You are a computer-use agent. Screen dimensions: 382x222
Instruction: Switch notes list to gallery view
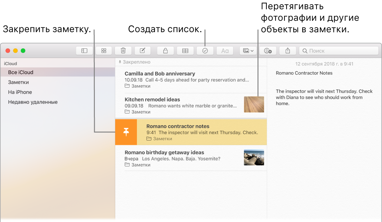[x=104, y=50]
